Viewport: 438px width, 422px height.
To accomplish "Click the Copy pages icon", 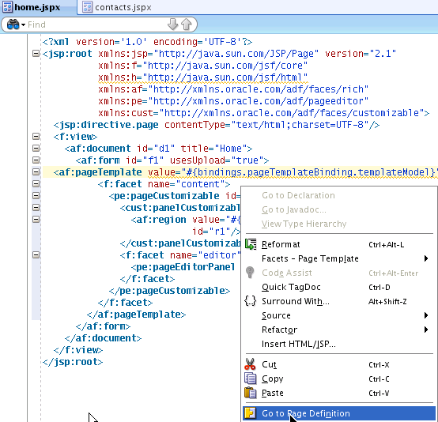I will tap(251, 379).
